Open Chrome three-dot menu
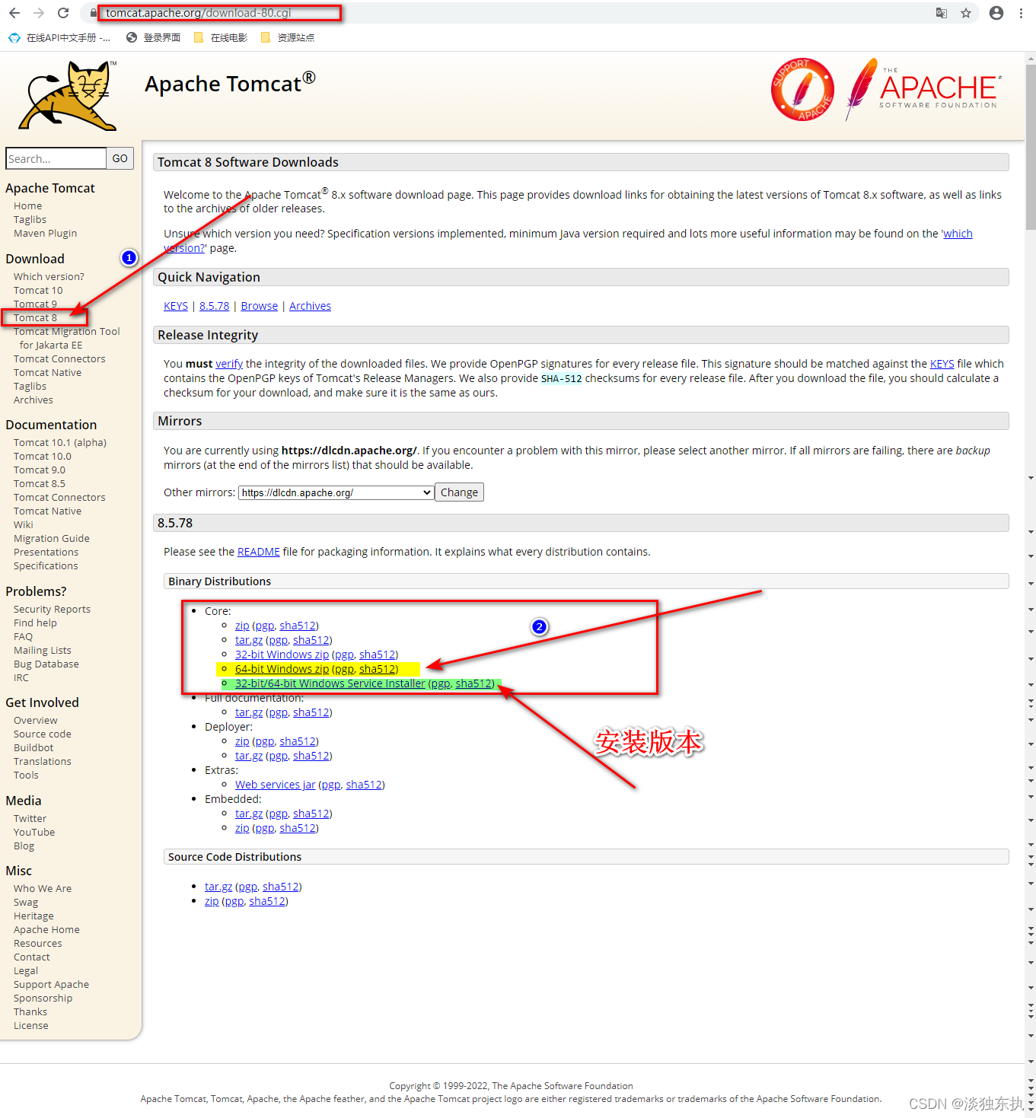Screen dimensions: 1036x1118 [1021, 13]
